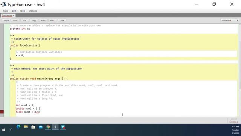Click the 'float' keyword on num3 line
241x136 pixels.
point(19,112)
